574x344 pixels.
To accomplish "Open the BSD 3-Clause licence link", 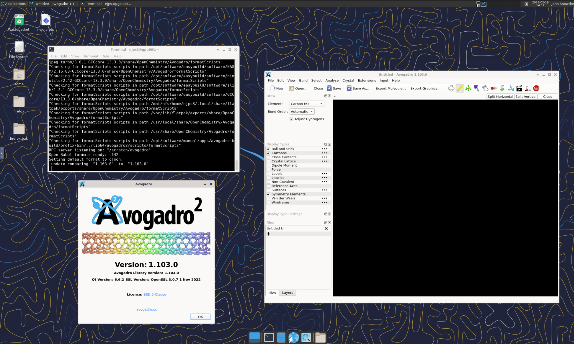I will pos(155,295).
